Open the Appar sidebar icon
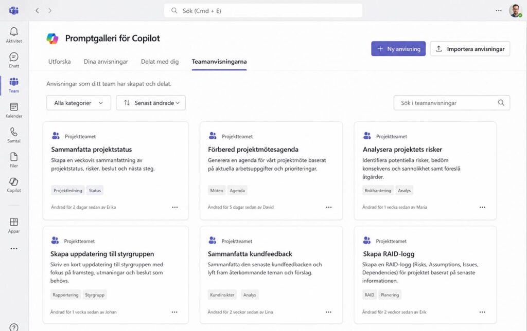The height and width of the screenshot is (331, 527). (x=14, y=222)
